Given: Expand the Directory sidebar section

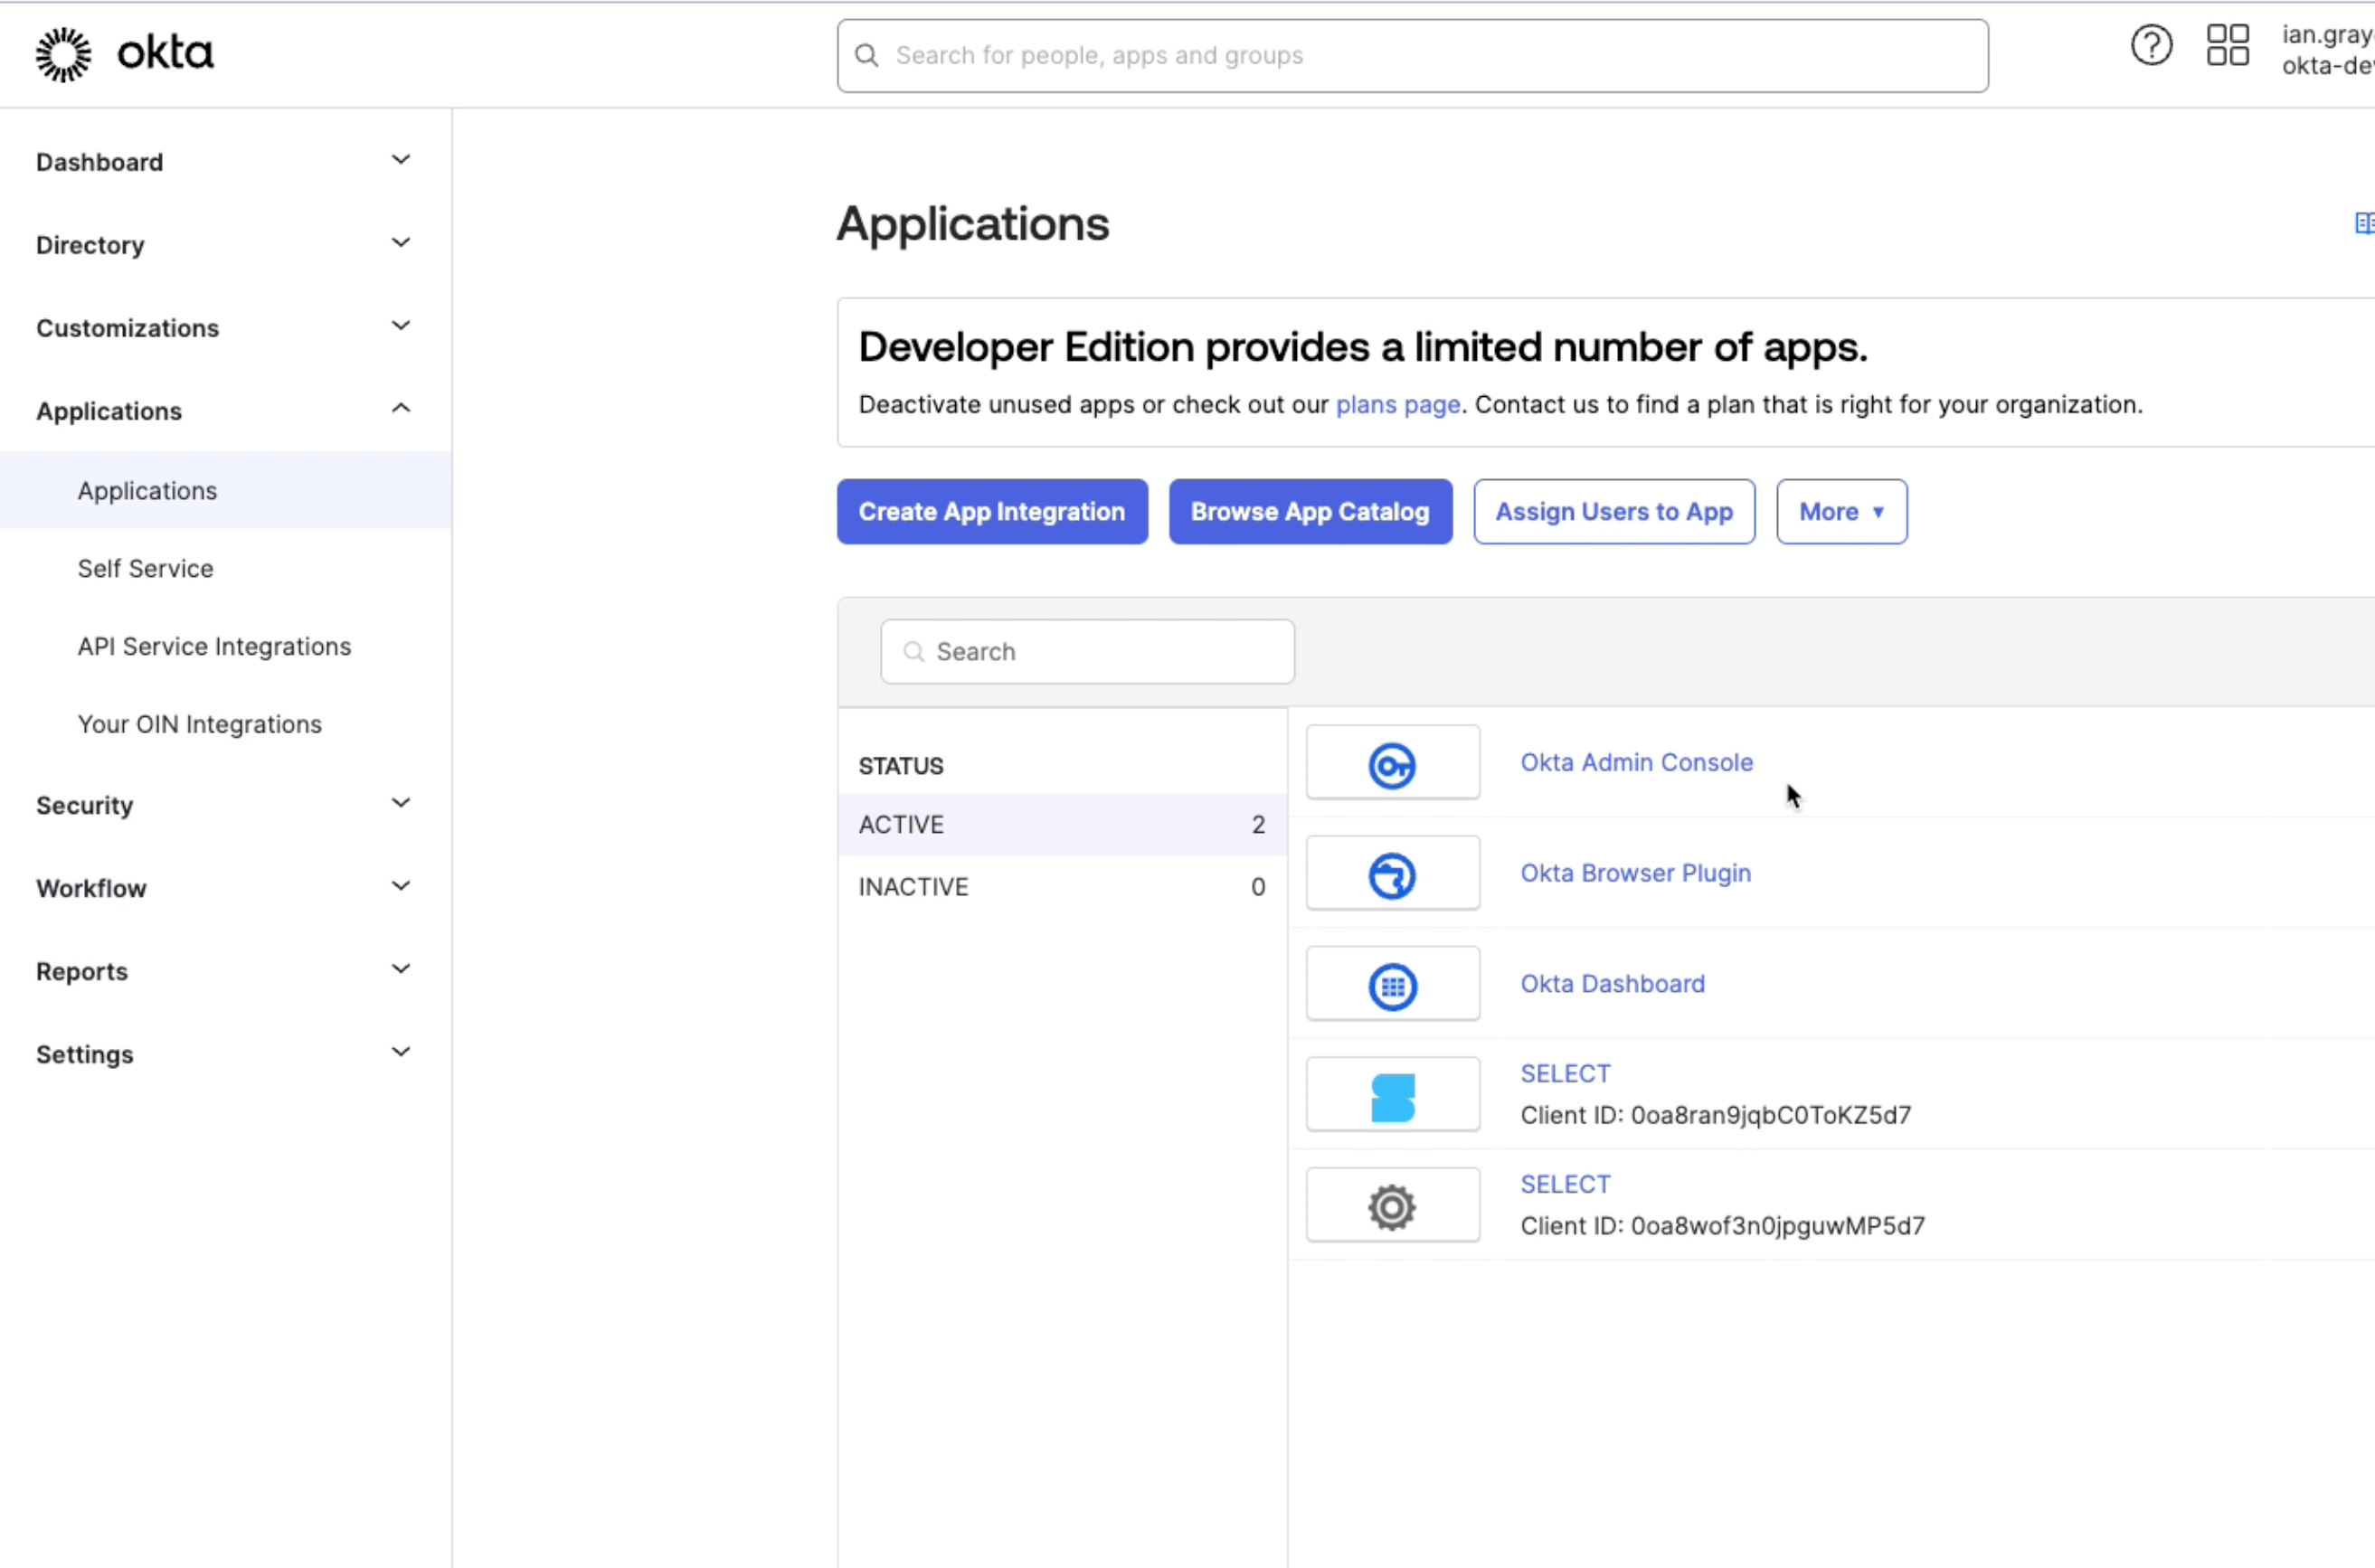Looking at the screenshot, I should 401,243.
